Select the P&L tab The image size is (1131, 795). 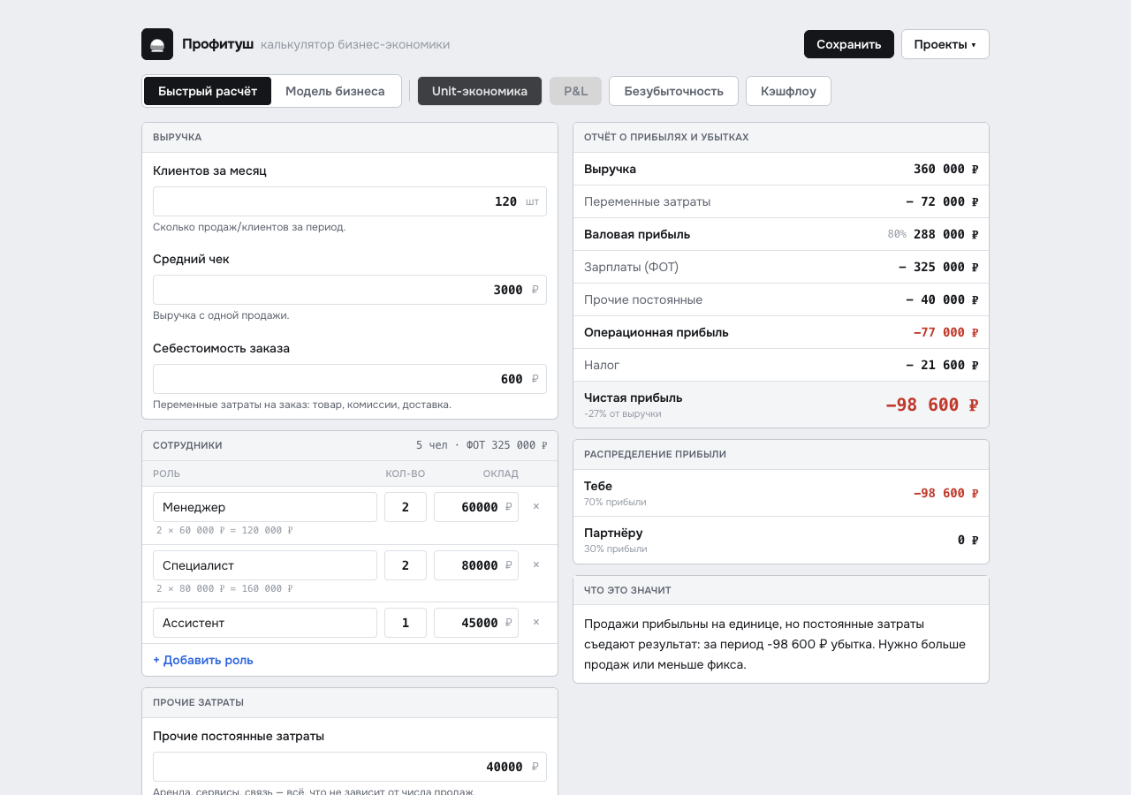(x=575, y=91)
